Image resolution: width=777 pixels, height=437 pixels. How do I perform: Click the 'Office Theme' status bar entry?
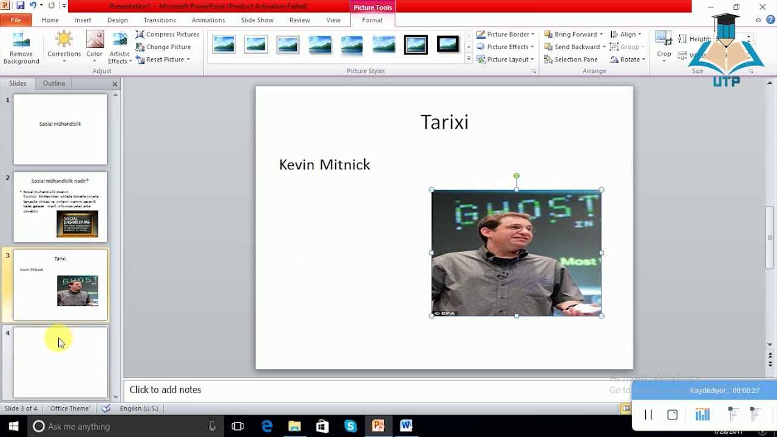coord(69,408)
